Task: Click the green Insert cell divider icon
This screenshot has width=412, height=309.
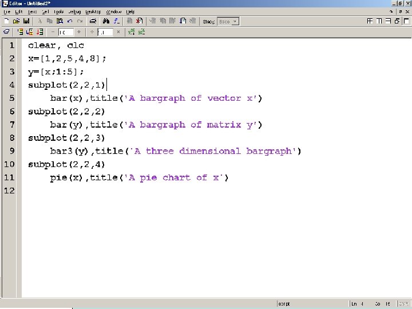Action: click(x=132, y=32)
